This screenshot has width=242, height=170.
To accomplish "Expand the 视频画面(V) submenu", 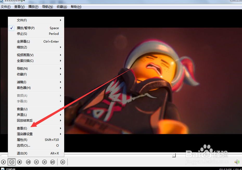I will pos(36,55).
